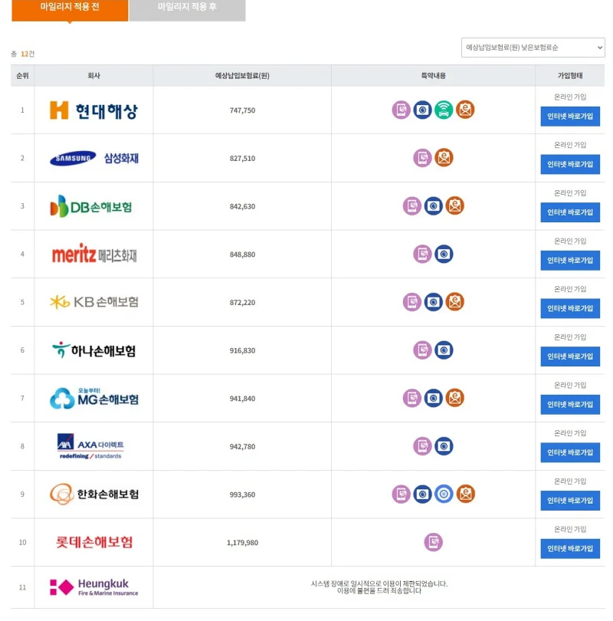Image resolution: width=613 pixels, height=621 pixels.
Task: Click 인터넷 바로가입 for 삼성화재
Action: pos(570,164)
